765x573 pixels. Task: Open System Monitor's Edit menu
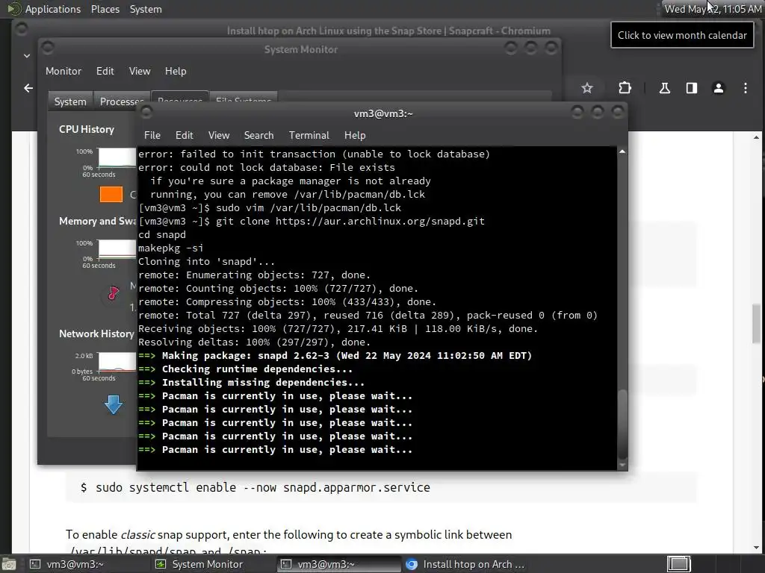pyautogui.click(x=105, y=71)
